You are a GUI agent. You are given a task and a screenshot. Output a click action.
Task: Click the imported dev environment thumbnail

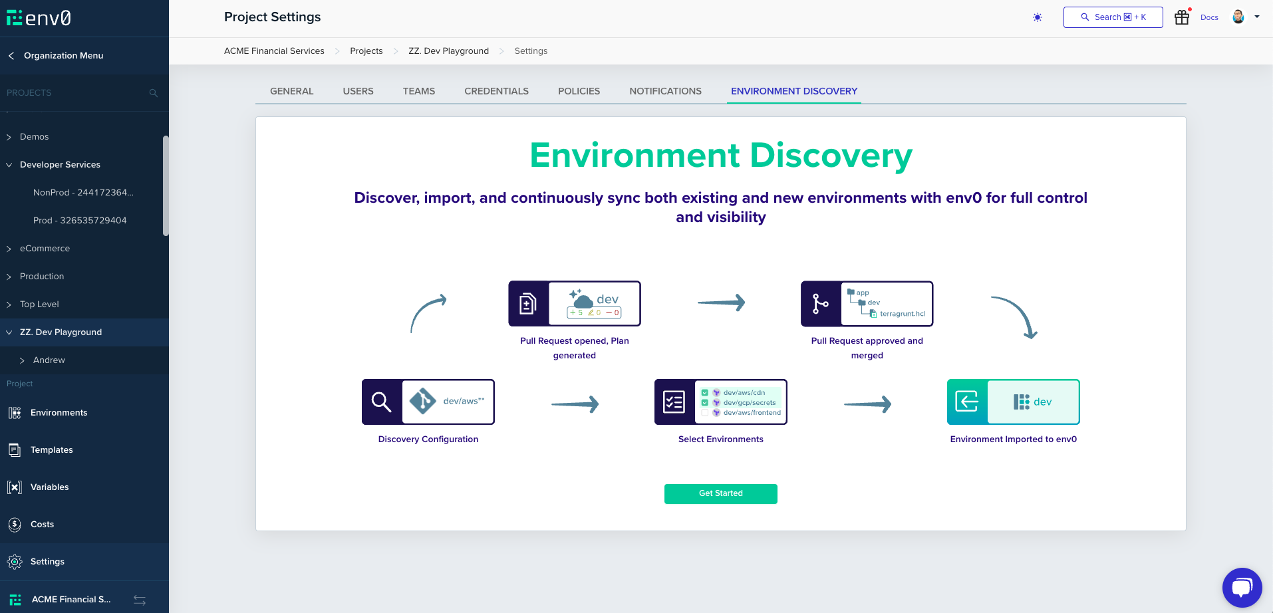tap(1033, 402)
